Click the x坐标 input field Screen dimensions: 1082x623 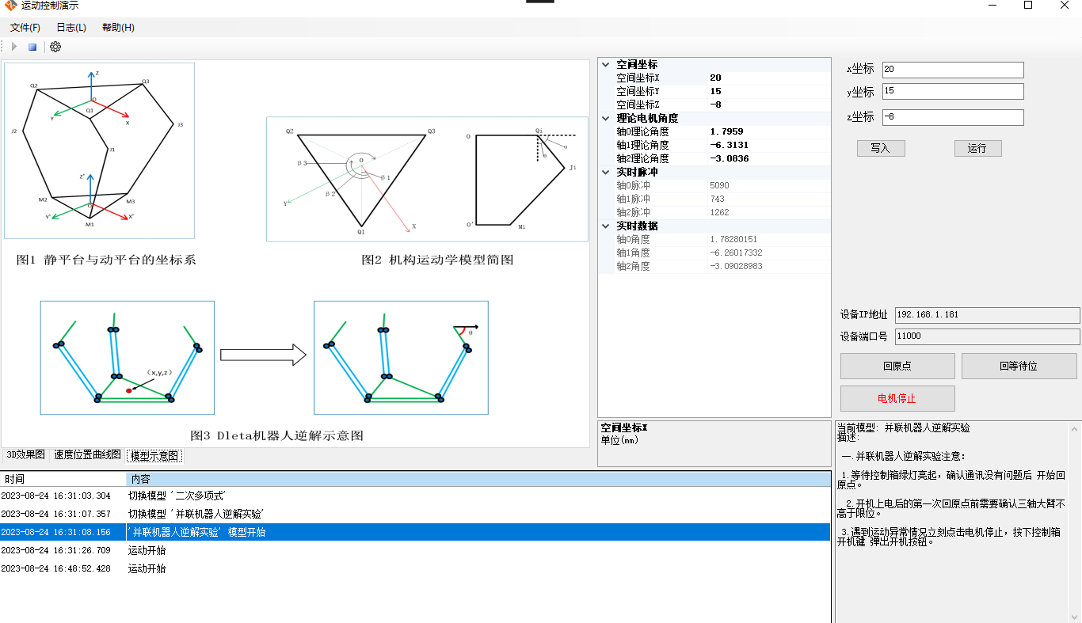click(x=952, y=70)
